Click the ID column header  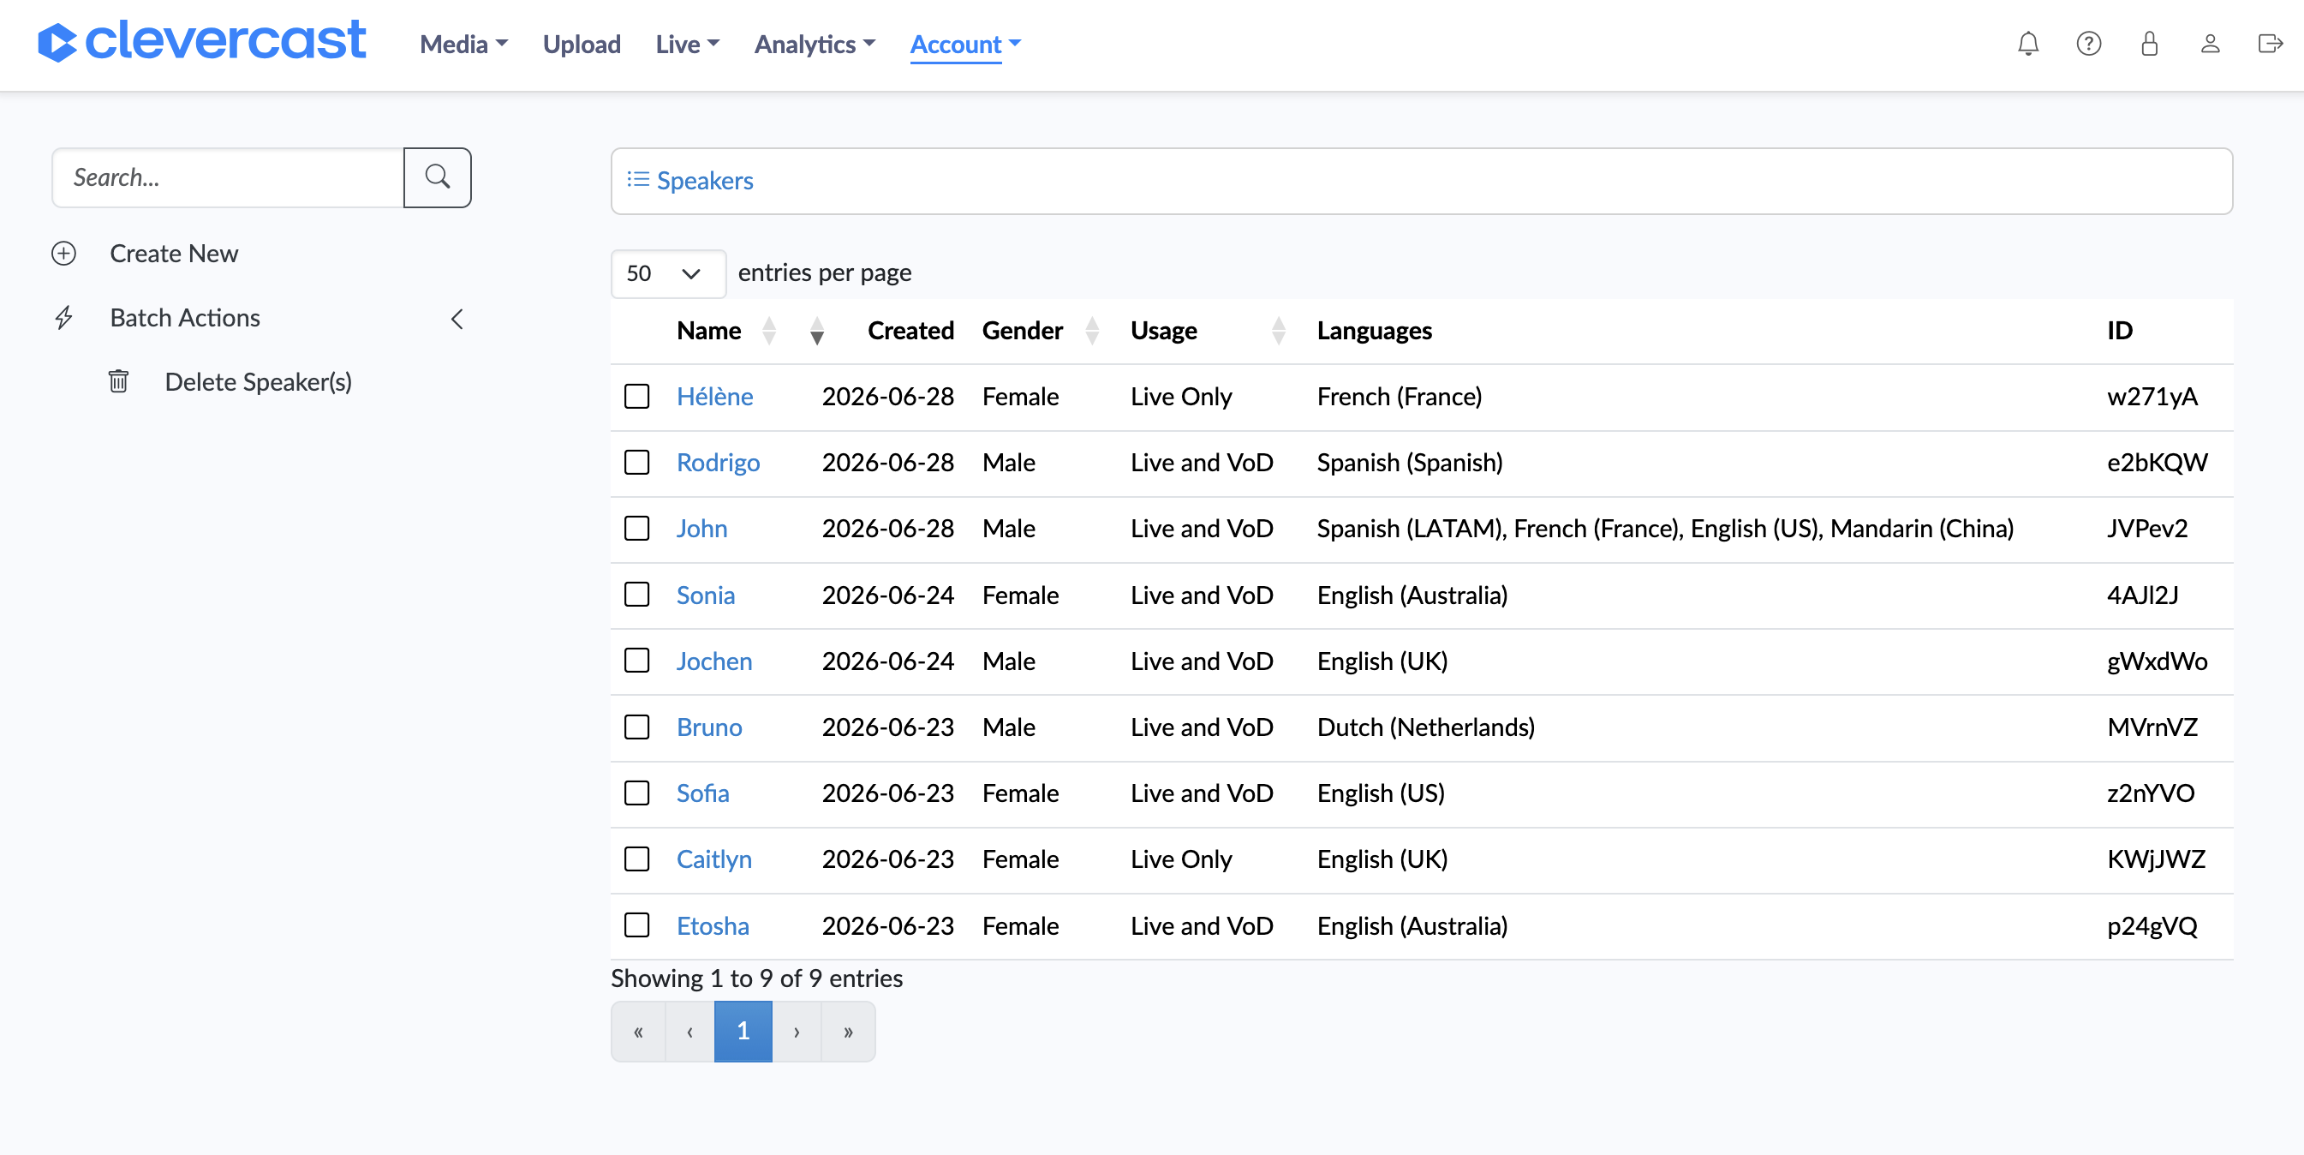click(2120, 331)
